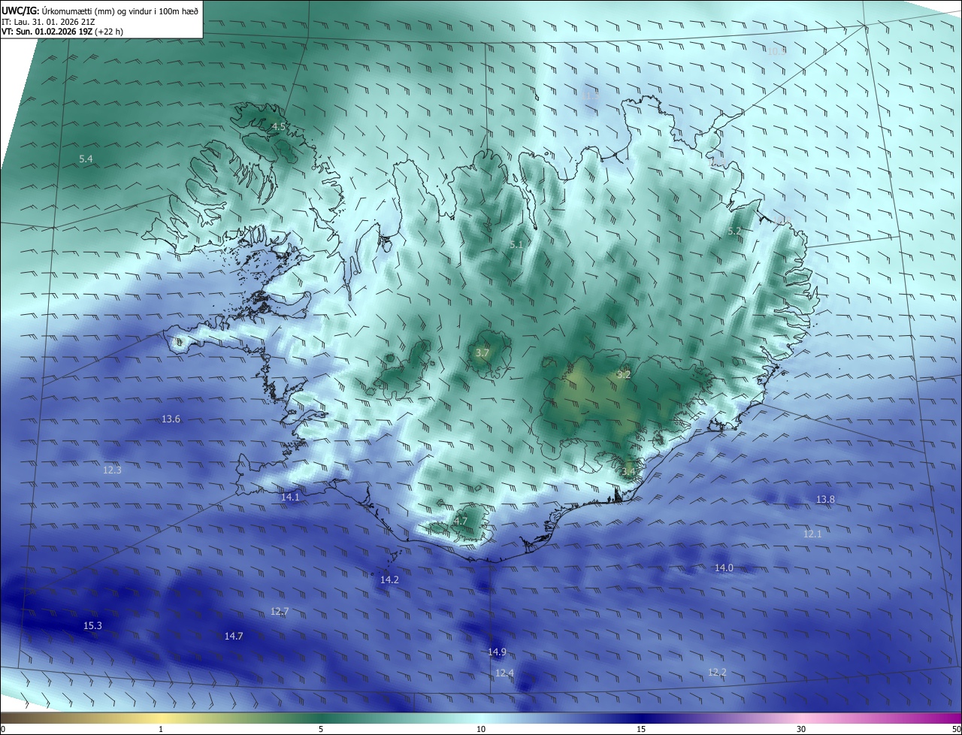The width and height of the screenshot is (962, 735).
Task: Click the 5.2 value label in east Iceland
Action: point(735,231)
